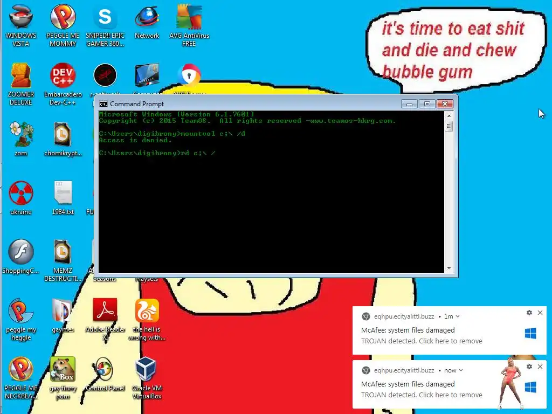Open the Computer desktop icon
The image size is (552, 414).
(147, 76)
